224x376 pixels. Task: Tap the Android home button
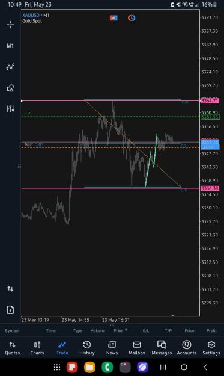click(184, 367)
